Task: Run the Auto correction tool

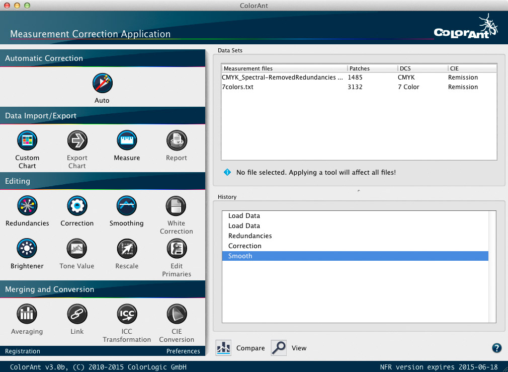Action: click(x=102, y=83)
